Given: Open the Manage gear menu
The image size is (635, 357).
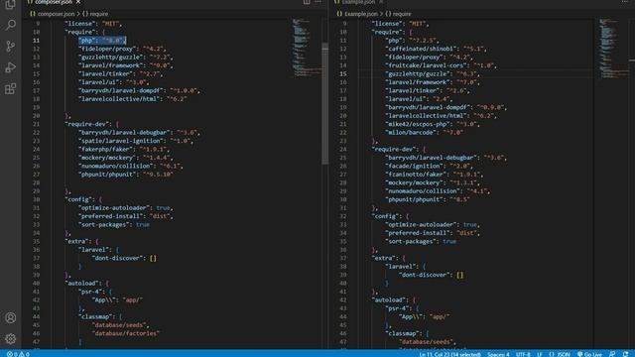Looking at the screenshot, I should (x=11, y=339).
